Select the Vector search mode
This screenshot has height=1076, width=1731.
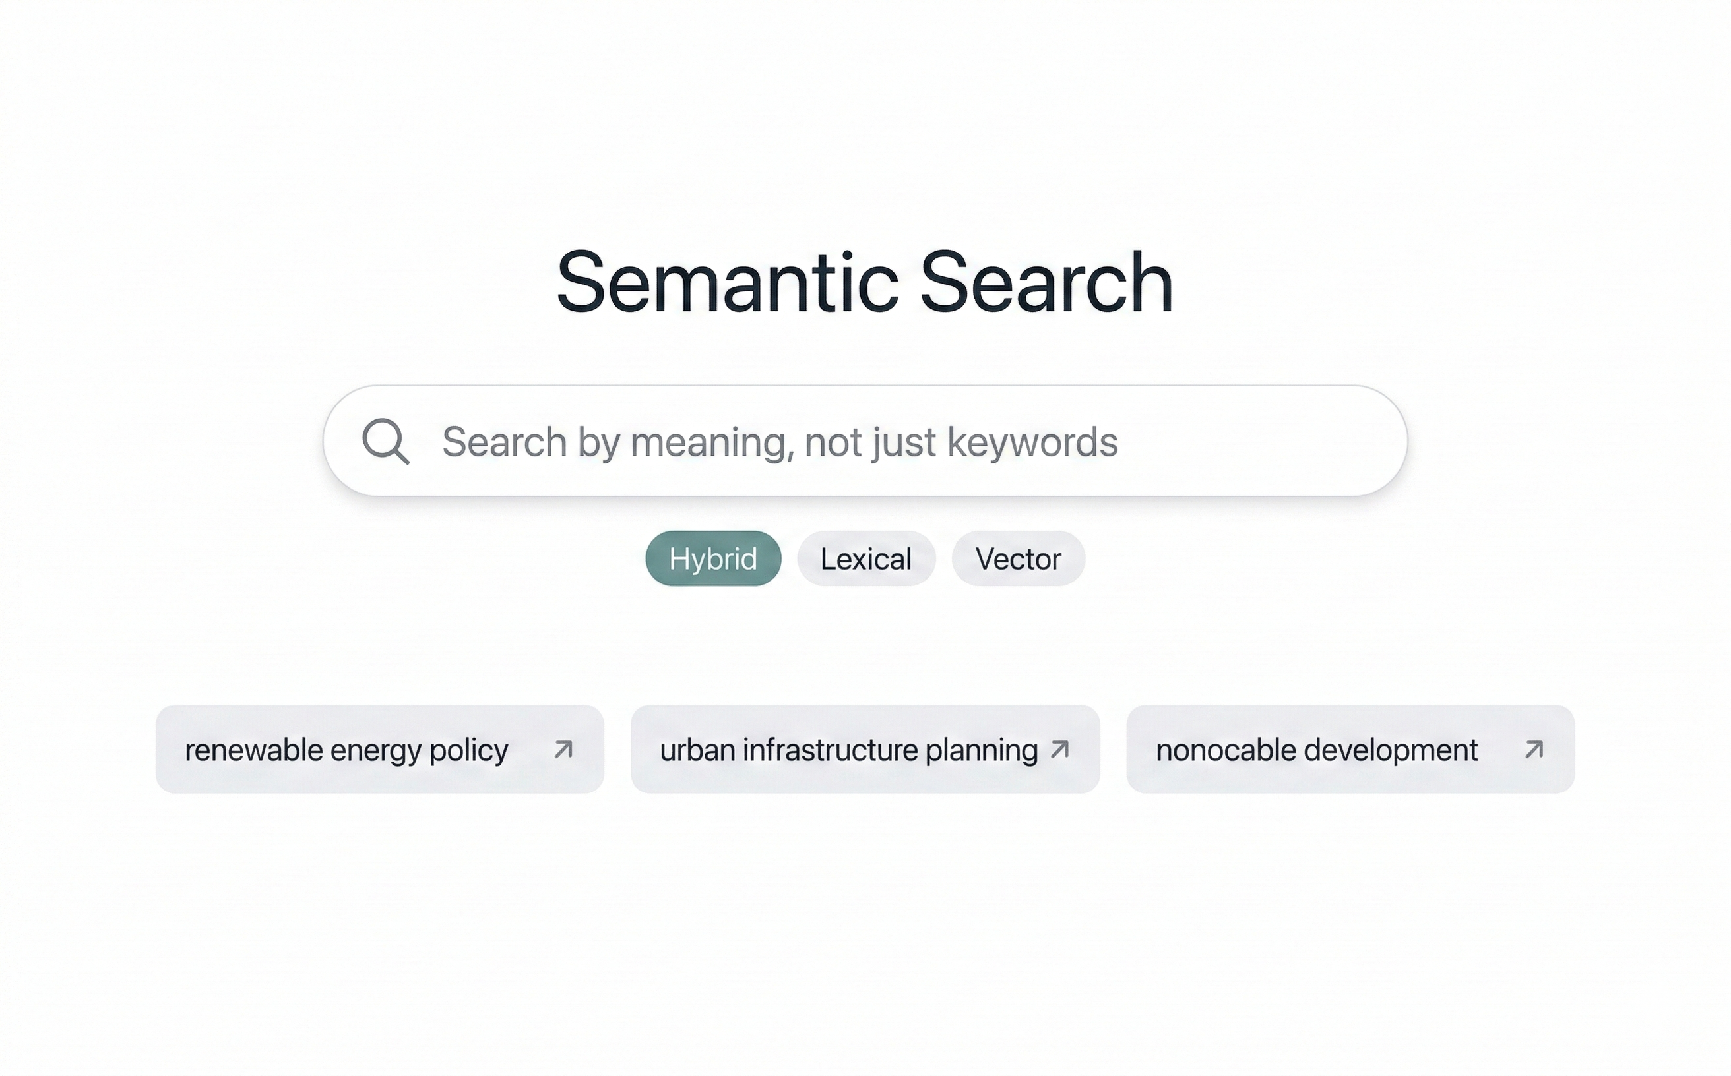point(1017,558)
